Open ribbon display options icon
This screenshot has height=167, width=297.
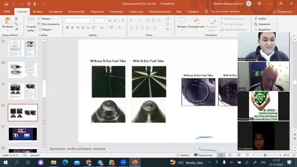pyautogui.click(x=259, y=4)
